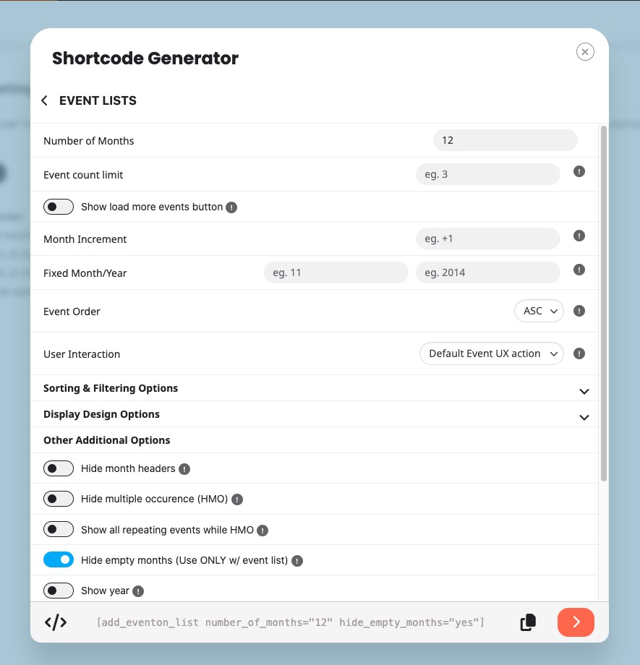Close the Shortcode Generator dialog

click(x=585, y=52)
